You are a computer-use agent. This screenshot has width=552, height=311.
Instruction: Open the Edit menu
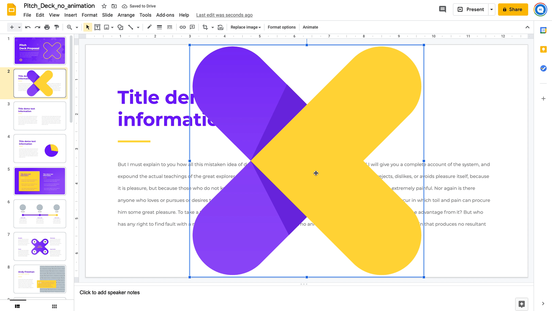pos(40,15)
